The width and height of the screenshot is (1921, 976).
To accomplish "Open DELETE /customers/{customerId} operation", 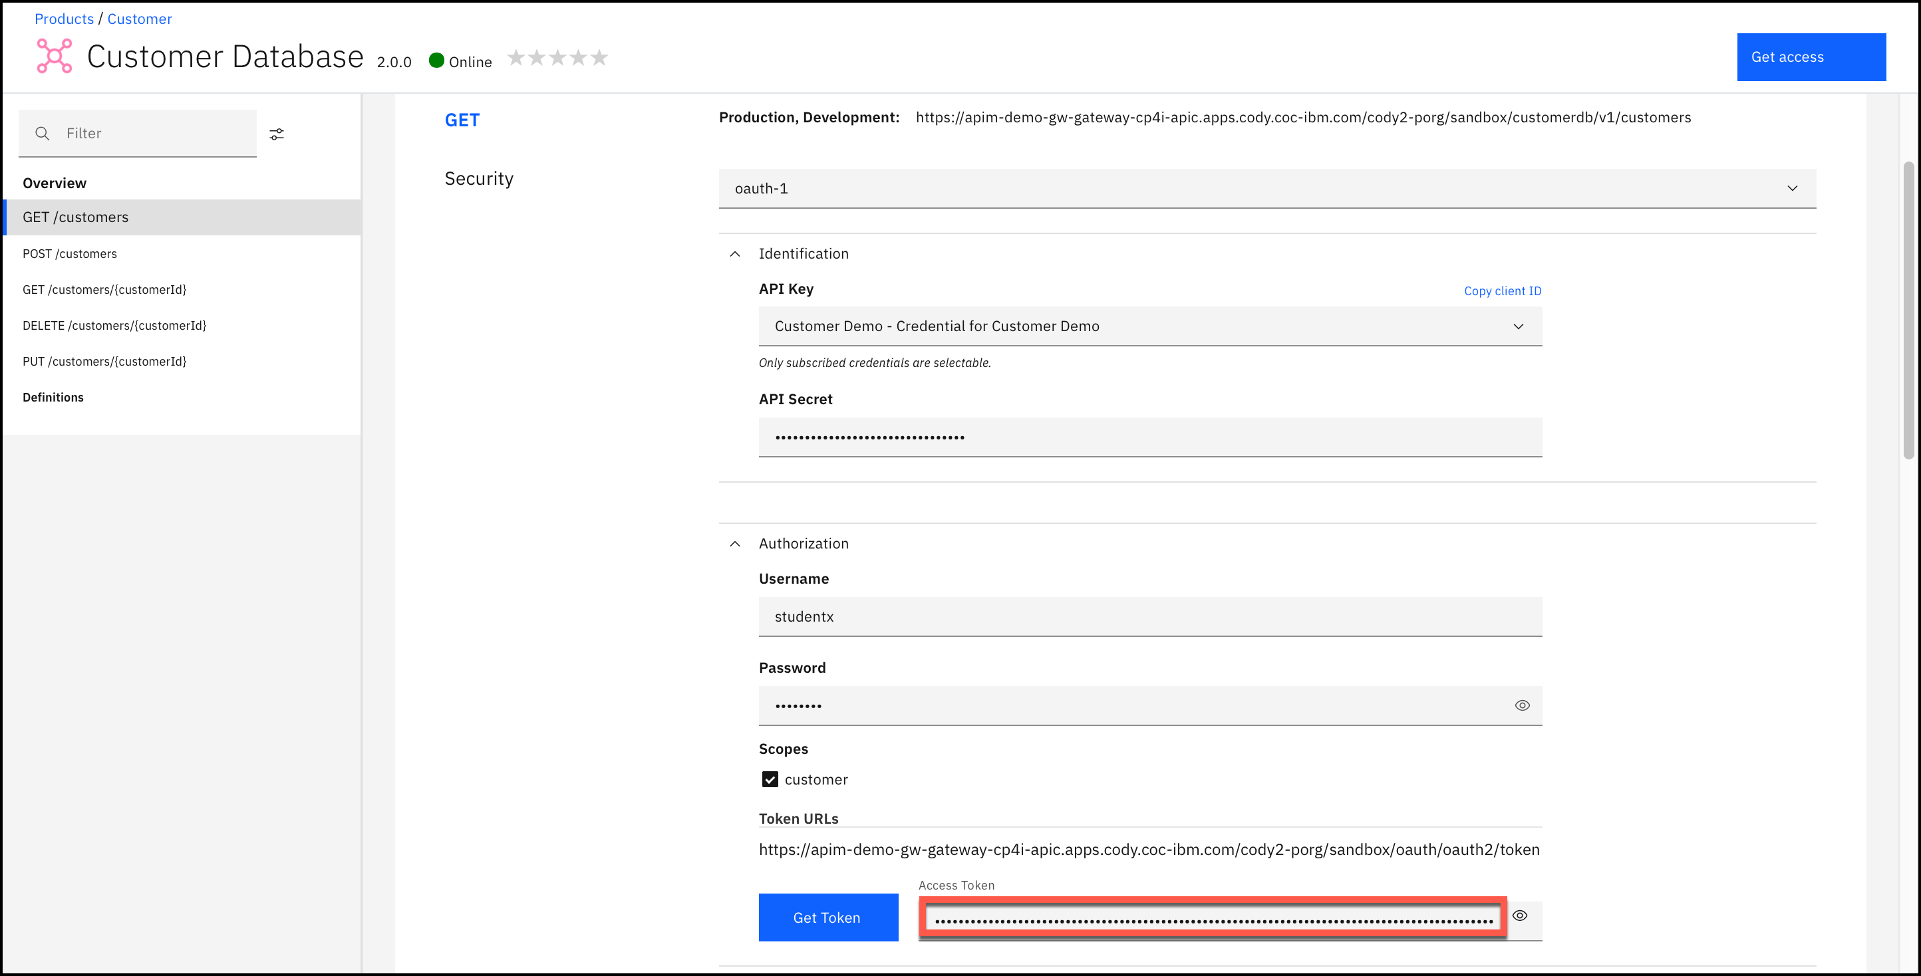I will pyautogui.click(x=114, y=325).
